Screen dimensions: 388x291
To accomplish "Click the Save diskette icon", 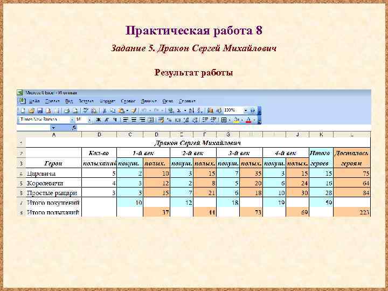I will coord(40,110).
